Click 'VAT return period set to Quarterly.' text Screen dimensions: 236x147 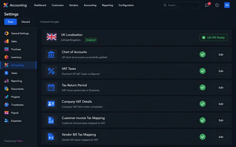pos(81,90)
